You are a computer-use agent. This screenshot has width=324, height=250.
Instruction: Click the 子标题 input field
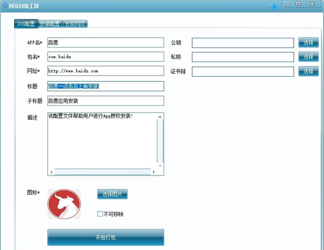[106, 100]
